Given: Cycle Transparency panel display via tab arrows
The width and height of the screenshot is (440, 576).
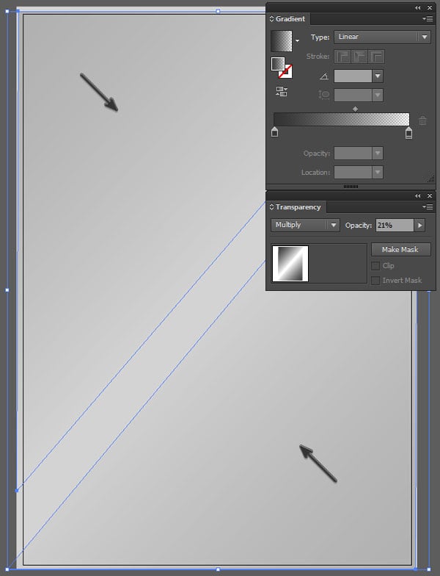Looking at the screenshot, I should click(x=271, y=207).
